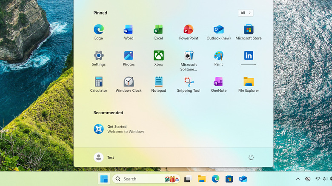Click the taskbar Search box
Image resolution: width=332 pixels, height=186 pixels.
pos(146,179)
